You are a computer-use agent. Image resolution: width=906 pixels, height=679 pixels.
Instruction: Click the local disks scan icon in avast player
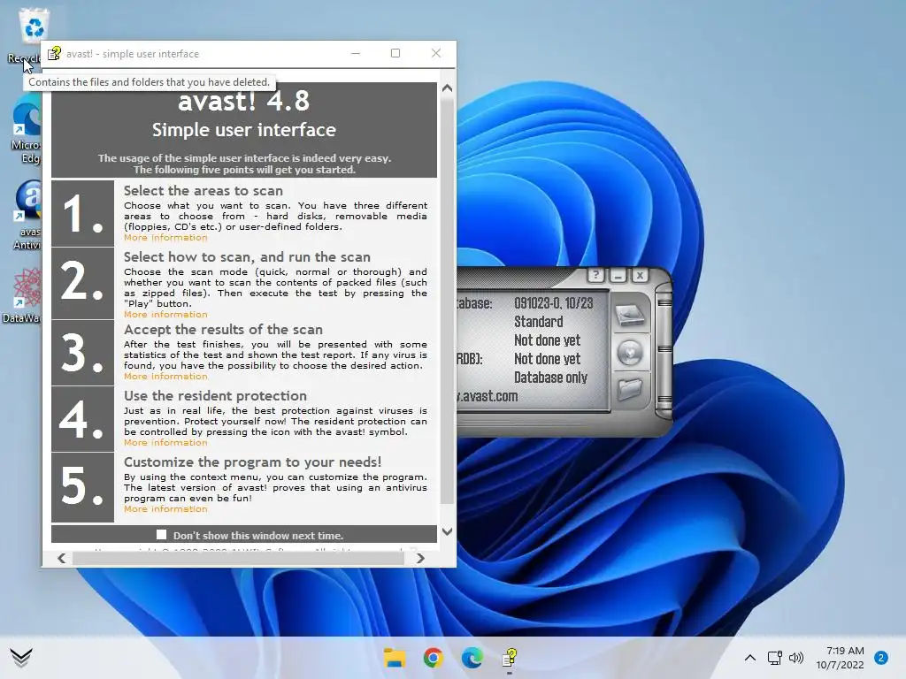point(629,316)
